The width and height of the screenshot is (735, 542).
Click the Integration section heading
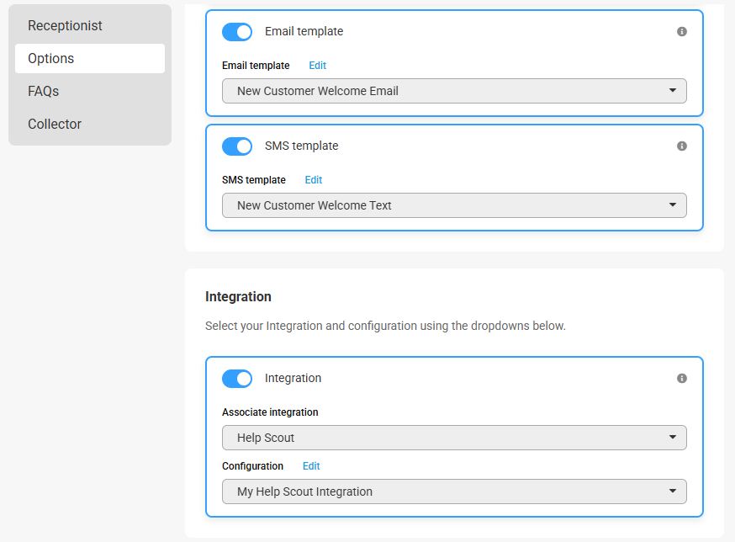pos(238,296)
